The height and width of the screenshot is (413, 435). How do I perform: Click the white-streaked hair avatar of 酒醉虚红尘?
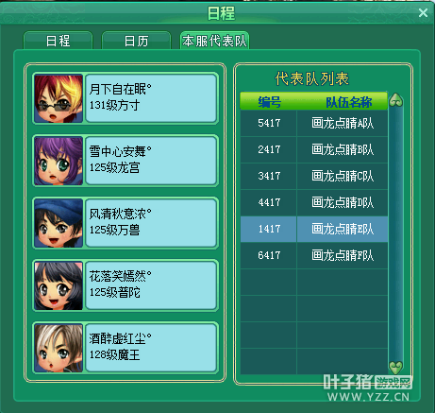(x=59, y=348)
